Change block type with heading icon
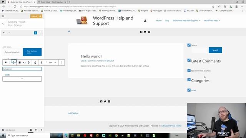Viewport: 246px width, 138px height. pyautogui.click(x=6, y=62)
